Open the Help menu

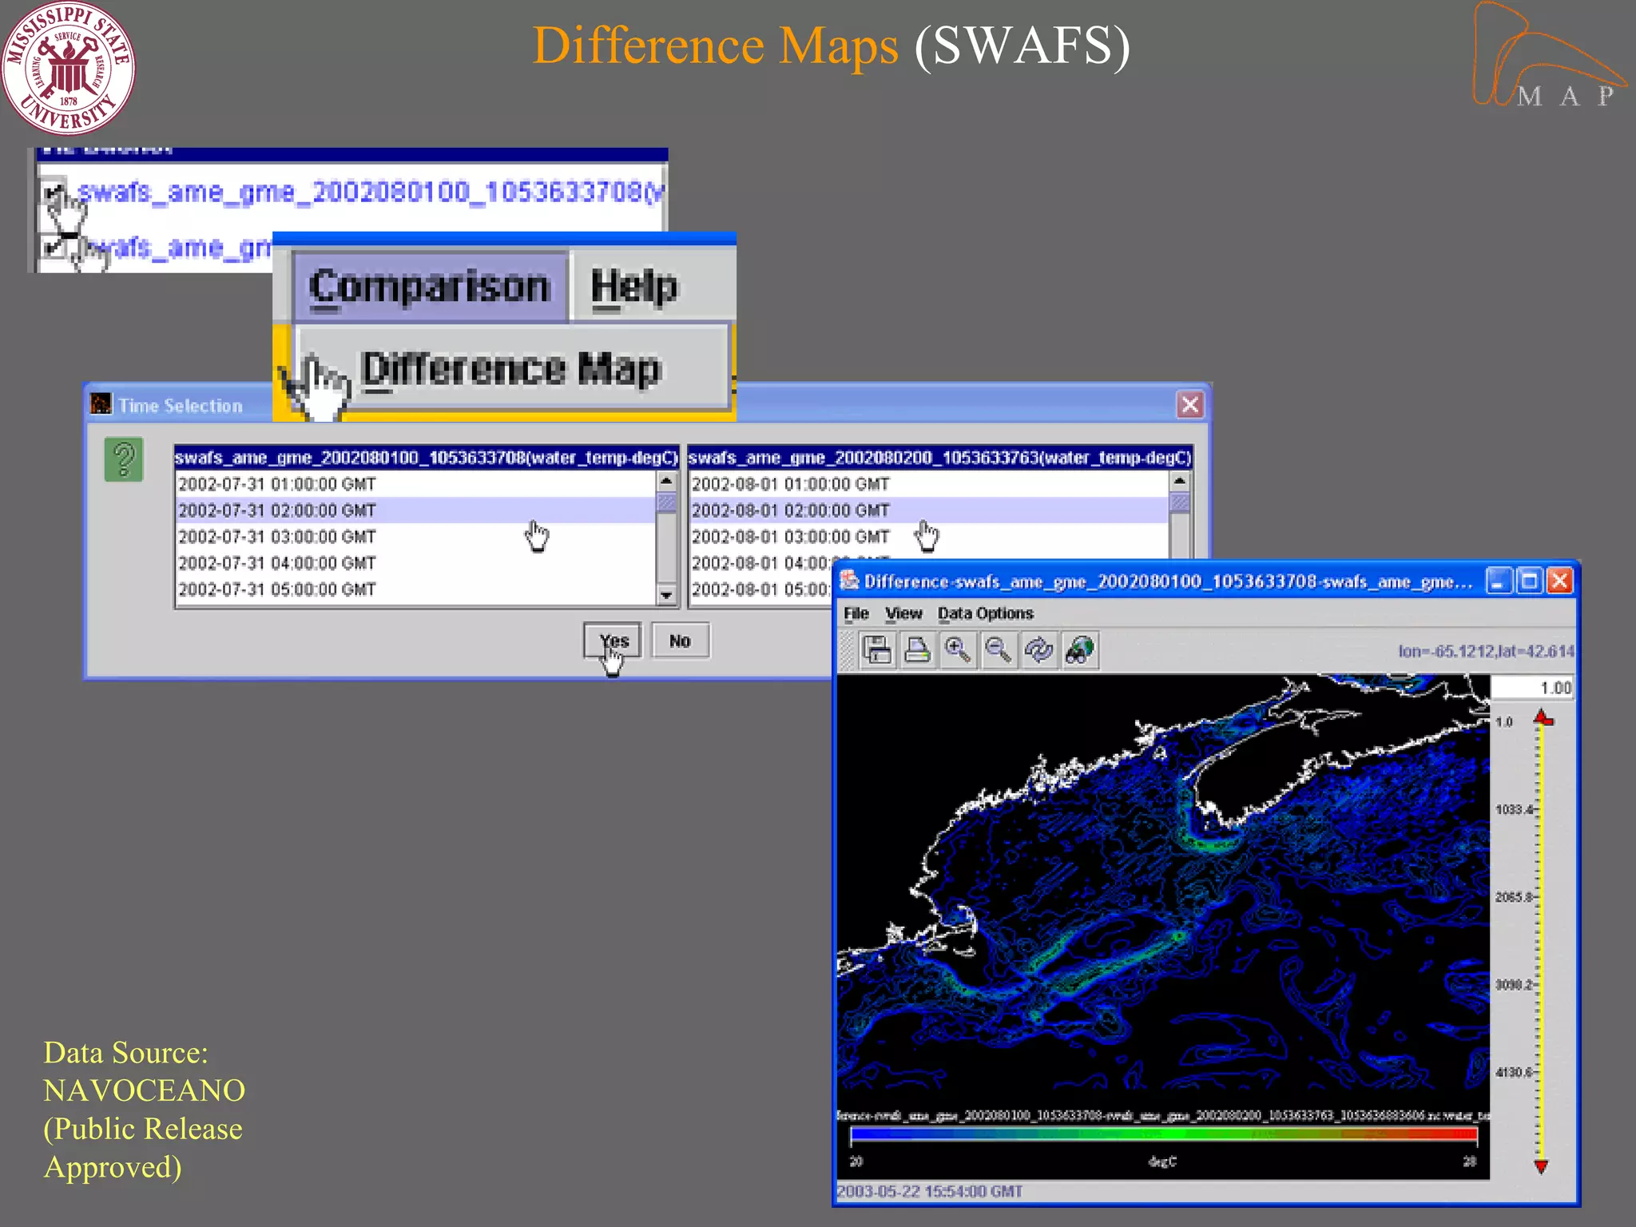pos(634,287)
